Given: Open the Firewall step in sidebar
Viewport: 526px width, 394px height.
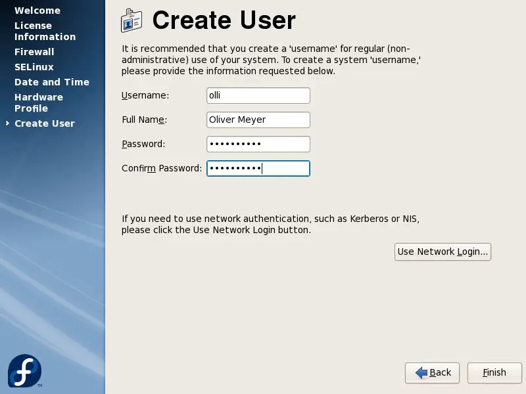Looking at the screenshot, I should [34, 52].
